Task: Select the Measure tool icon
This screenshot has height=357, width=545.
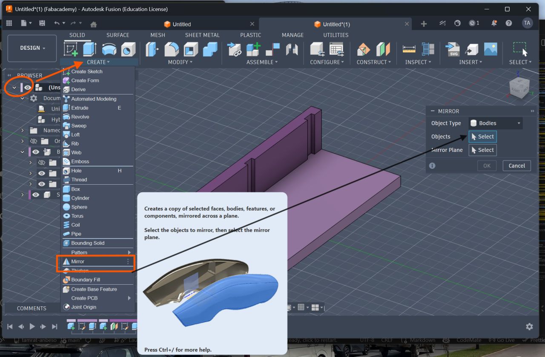Action: [409, 49]
